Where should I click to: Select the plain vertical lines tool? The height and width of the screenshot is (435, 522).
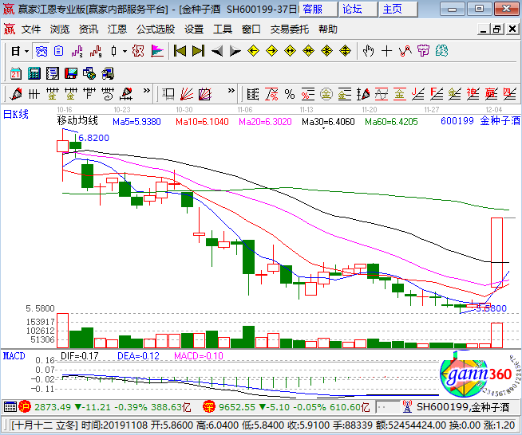pos(34,94)
